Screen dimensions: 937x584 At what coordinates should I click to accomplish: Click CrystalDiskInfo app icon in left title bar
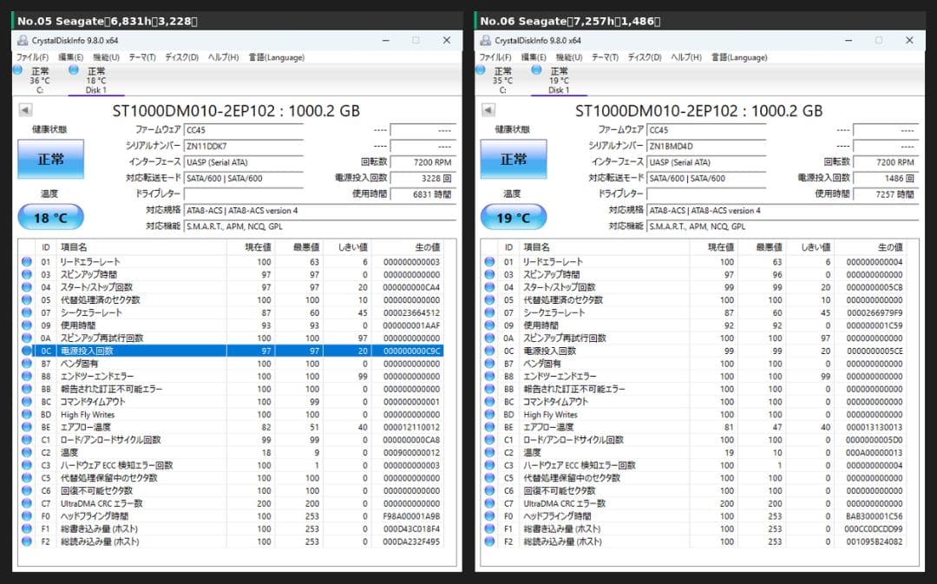[x=23, y=41]
